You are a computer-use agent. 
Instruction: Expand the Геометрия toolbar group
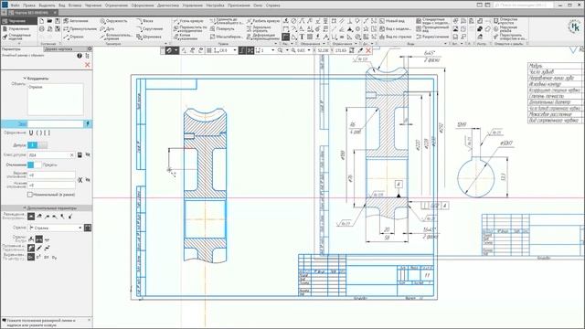[x=165, y=44]
